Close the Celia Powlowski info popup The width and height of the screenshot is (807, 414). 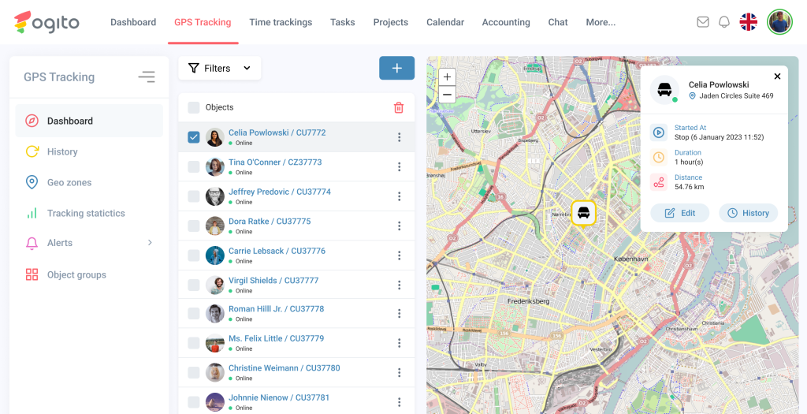coord(777,76)
